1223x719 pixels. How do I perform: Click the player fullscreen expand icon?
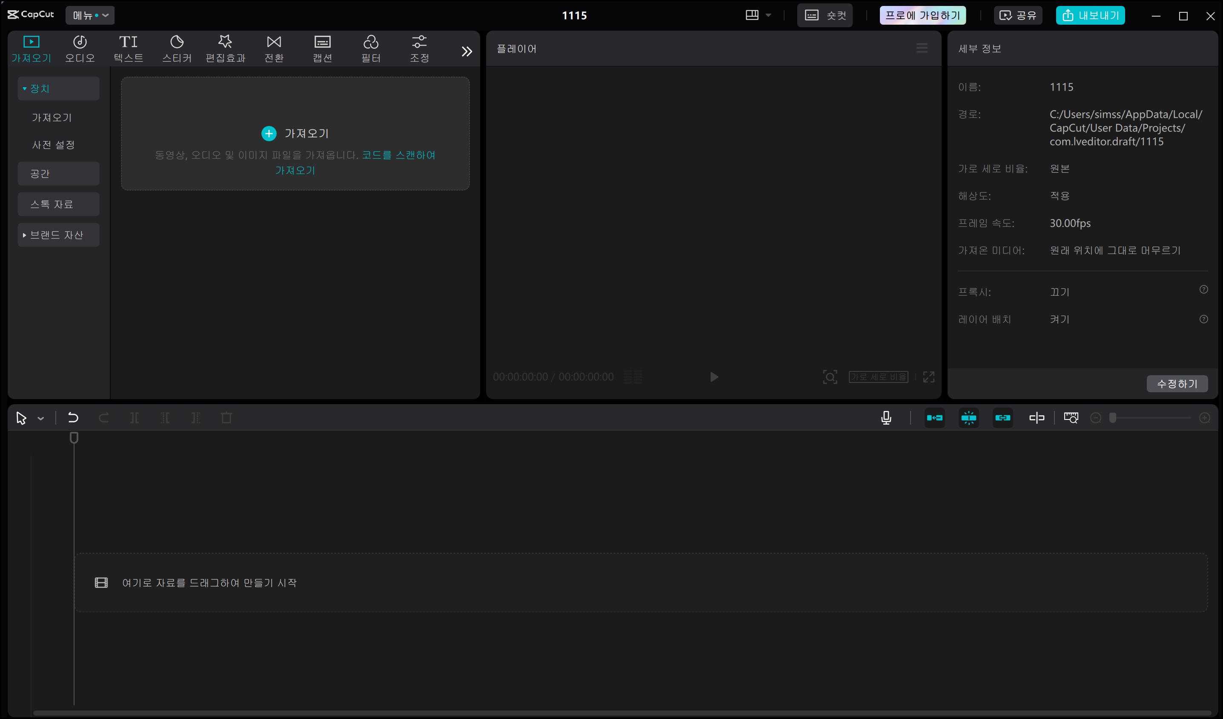(928, 377)
